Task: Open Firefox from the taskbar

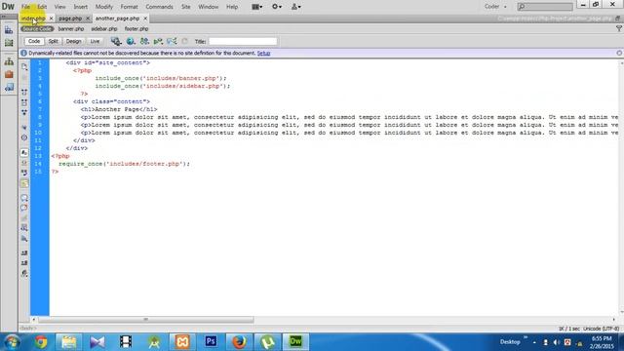Action: [239, 341]
